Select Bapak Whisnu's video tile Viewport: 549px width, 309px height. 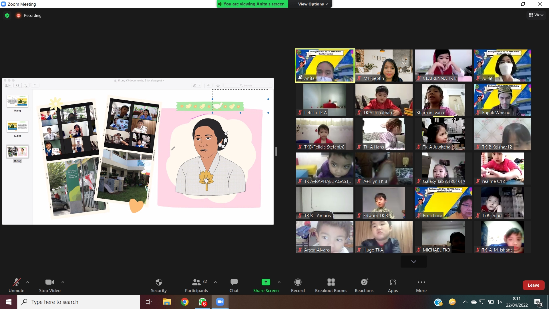[503, 100]
